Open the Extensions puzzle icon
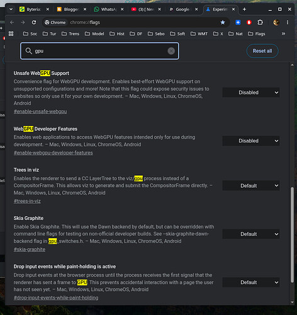297x315 pixels. point(260,22)
